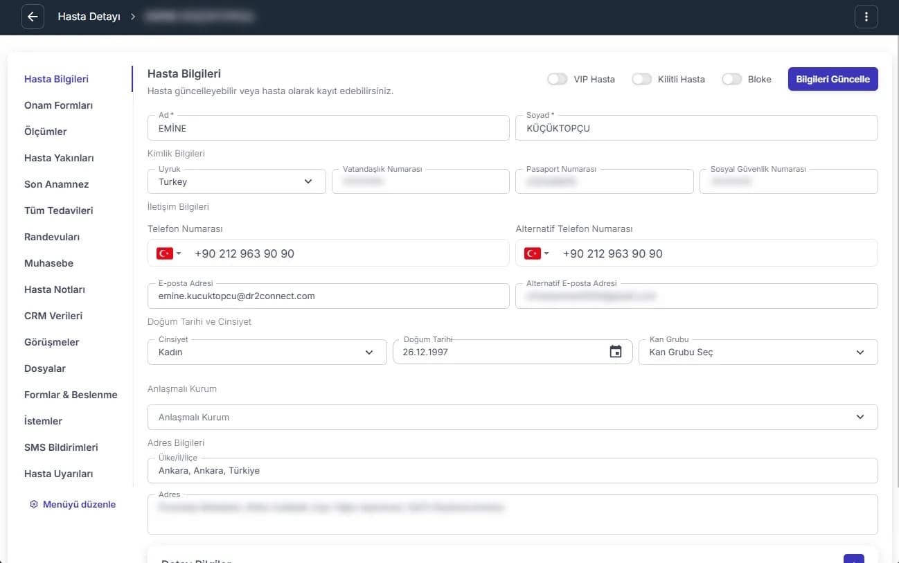Click the E-posta Adresi field

[328, 296]
